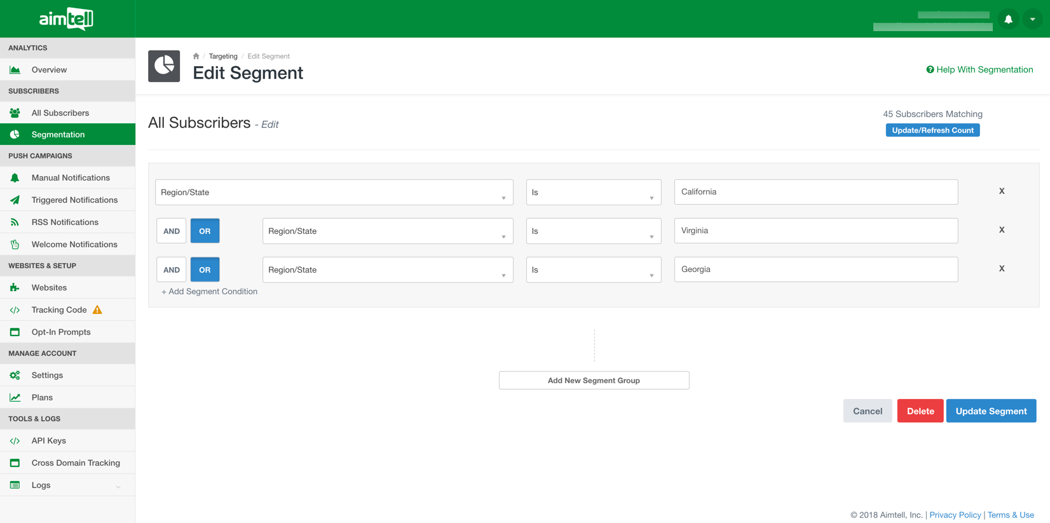Click the Manual Notifications bell icon
Image resolution: width=1050 pixels, height=523 pixels.
[x=15, y=178]
